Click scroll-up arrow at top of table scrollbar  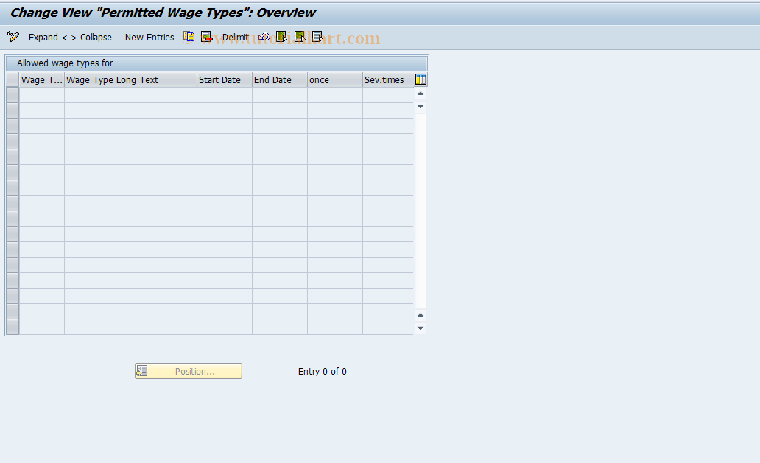421,93
